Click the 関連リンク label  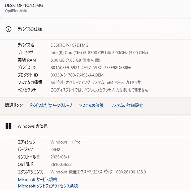(14, 105)
